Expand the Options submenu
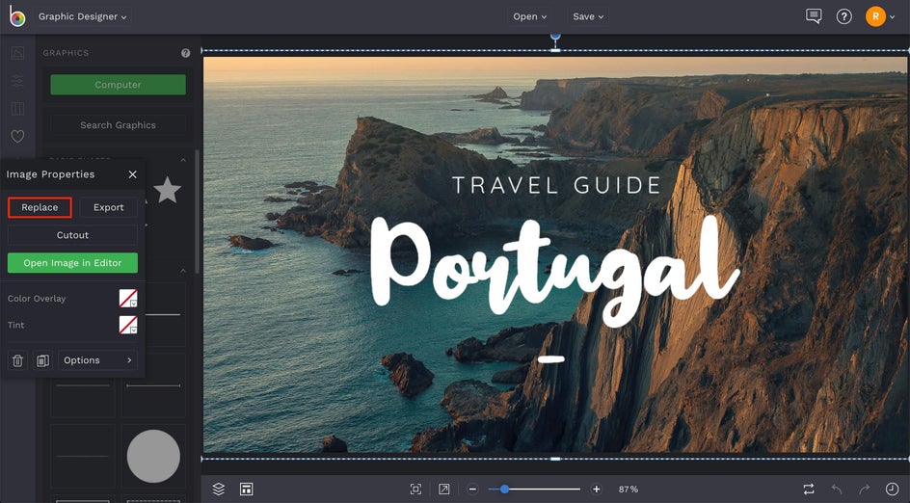The width and height of the screenshot is (910, 503). tap(97, 360)
